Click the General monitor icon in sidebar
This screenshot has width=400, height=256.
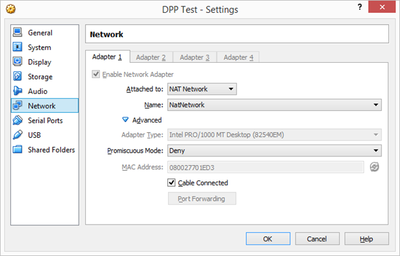(17, 33)
